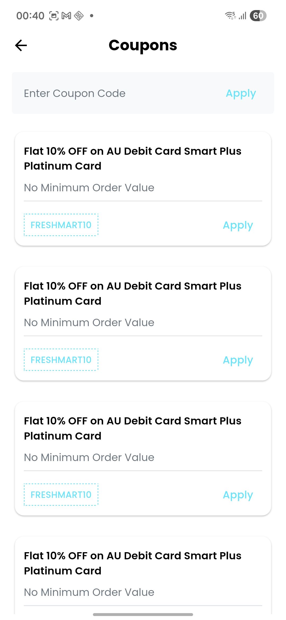Apply the second FRESHMART10 coupon
Screen dimensions: 286x620
238,360
